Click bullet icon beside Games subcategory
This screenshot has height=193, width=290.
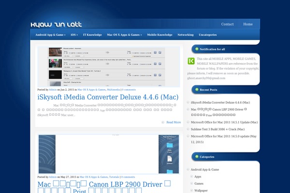[192, 183]
